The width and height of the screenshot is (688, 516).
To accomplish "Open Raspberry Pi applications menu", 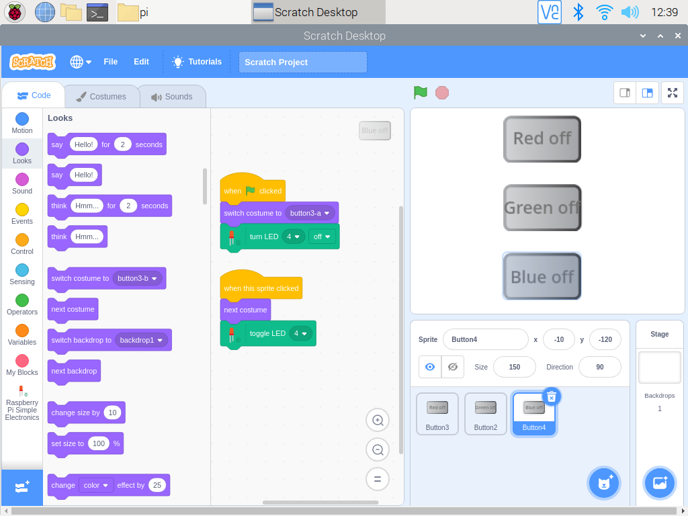I will tap(15, 12).
